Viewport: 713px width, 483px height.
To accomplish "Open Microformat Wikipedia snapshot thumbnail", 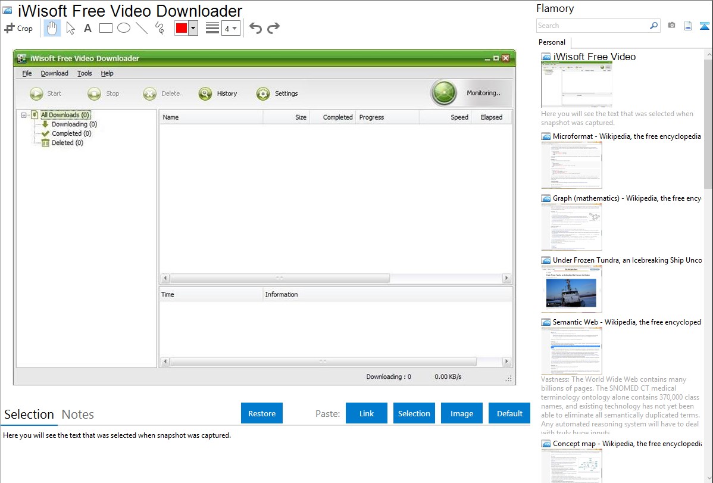I will 571,165.
